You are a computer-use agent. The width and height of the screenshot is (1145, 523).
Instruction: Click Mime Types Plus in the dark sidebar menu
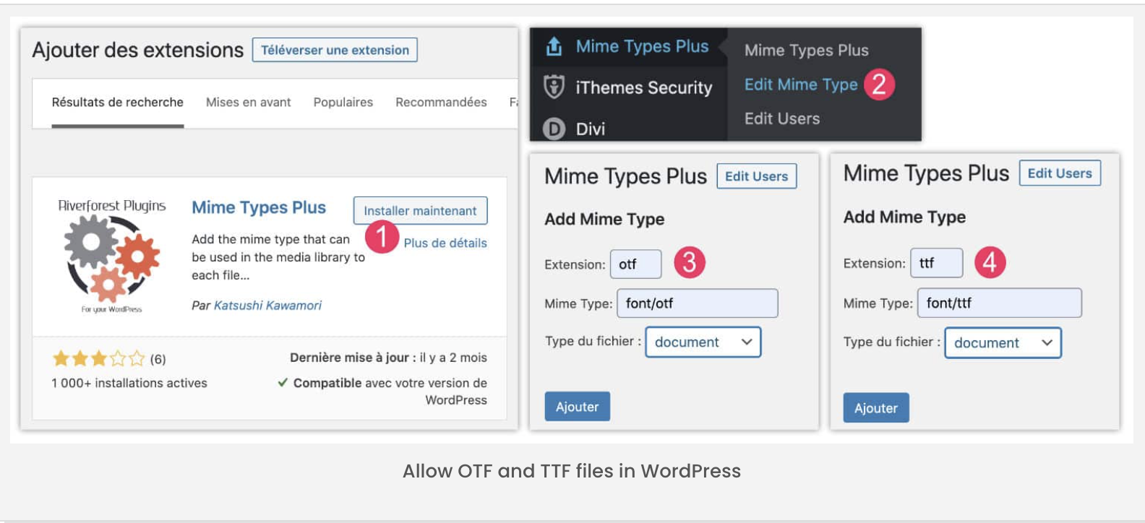[x=642, y=46]
